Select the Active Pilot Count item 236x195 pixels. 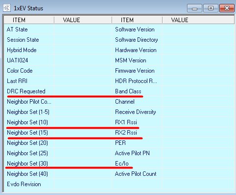136,174
